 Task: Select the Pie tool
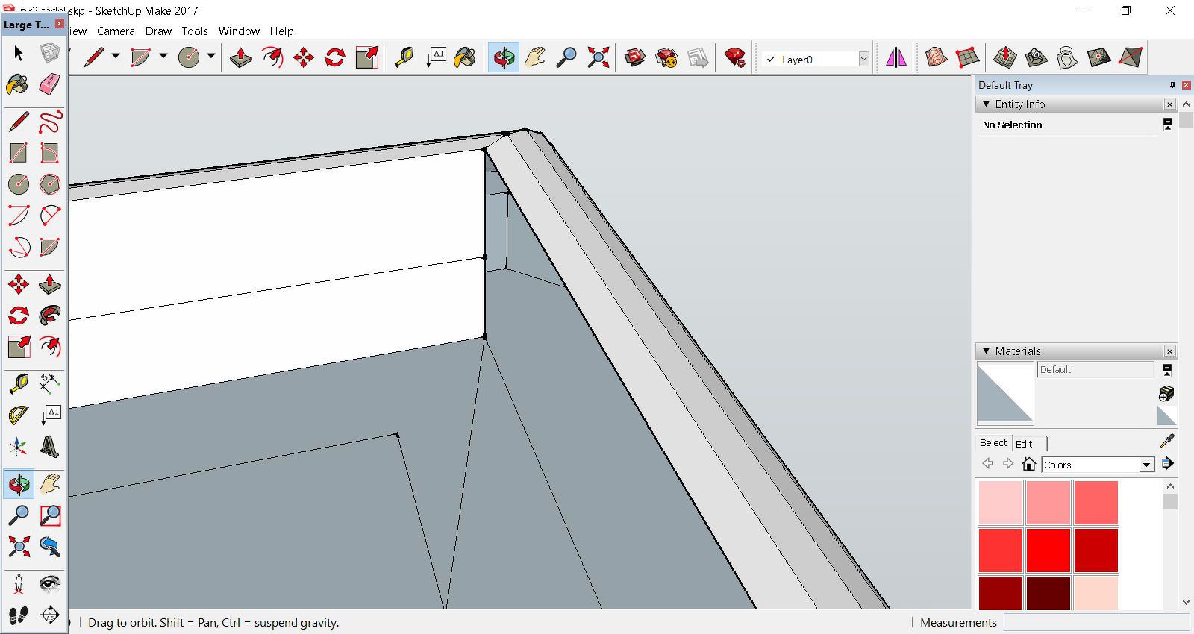[49, 247]
